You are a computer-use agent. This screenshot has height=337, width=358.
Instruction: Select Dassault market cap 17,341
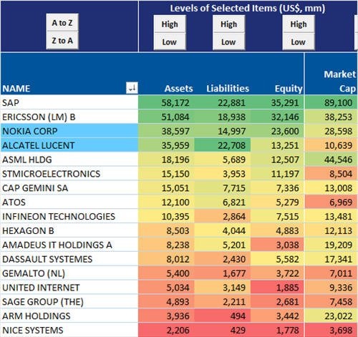pyautogui.click(x=332, y=259)
